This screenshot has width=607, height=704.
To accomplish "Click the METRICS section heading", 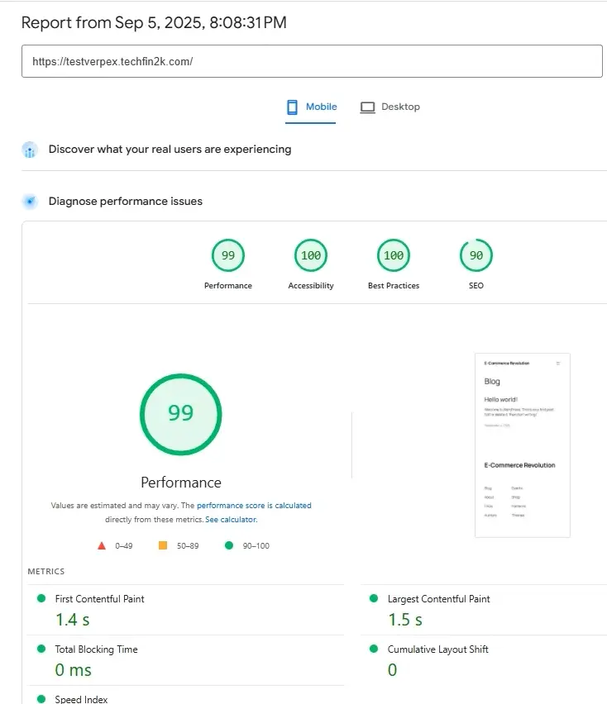I will (x=45, y=572).
